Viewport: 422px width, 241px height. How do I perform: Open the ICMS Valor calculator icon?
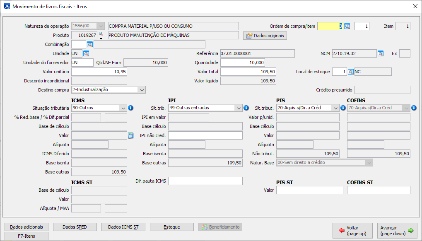click(130, 135)
